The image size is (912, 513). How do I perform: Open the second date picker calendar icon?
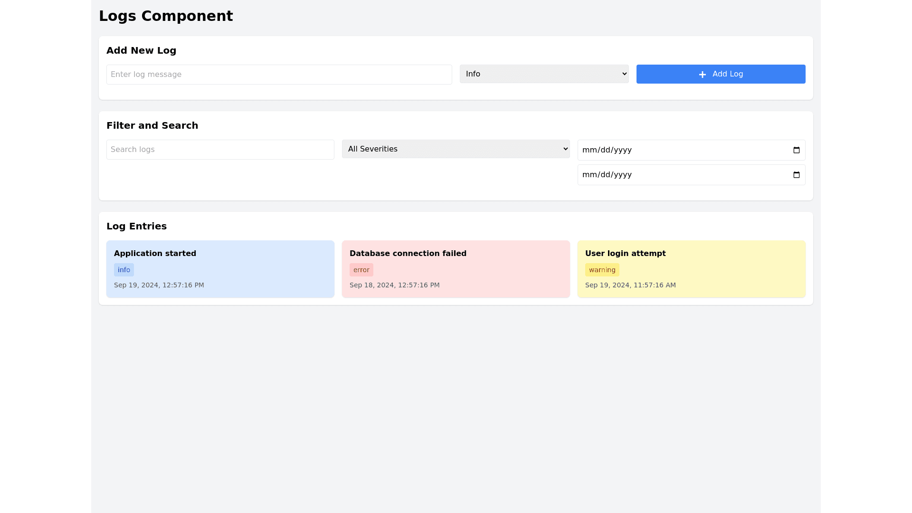tap(797, 175)
